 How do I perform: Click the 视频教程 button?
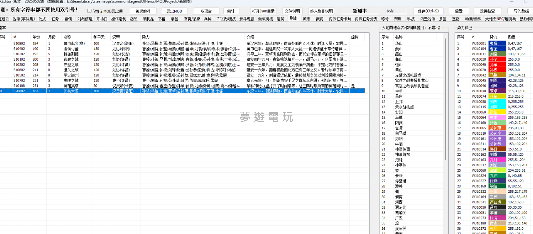(x=143, y=11)
